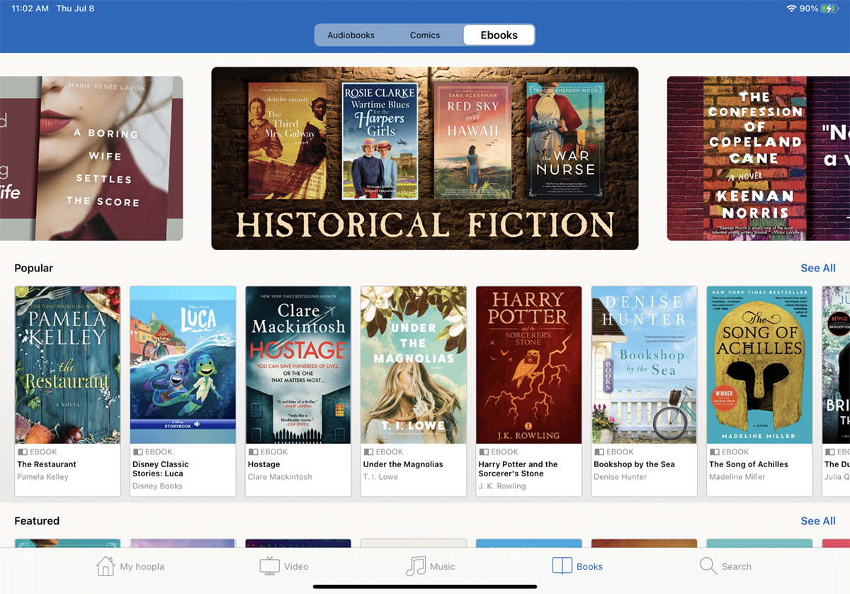850x594 pixels.
Task: Open the My hoopla label in the bottom bar
Action: click(142, 566)
